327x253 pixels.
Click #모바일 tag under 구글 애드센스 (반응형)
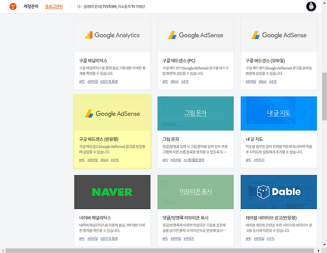[x=92, y=160]
